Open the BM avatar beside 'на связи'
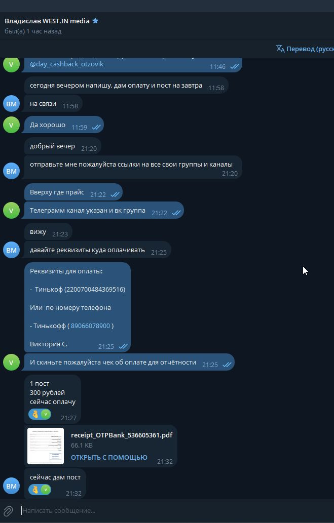This screenshot has height=523, width=334. coord(11,104)
